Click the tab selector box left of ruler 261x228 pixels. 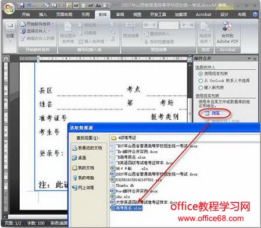point(6,58)
